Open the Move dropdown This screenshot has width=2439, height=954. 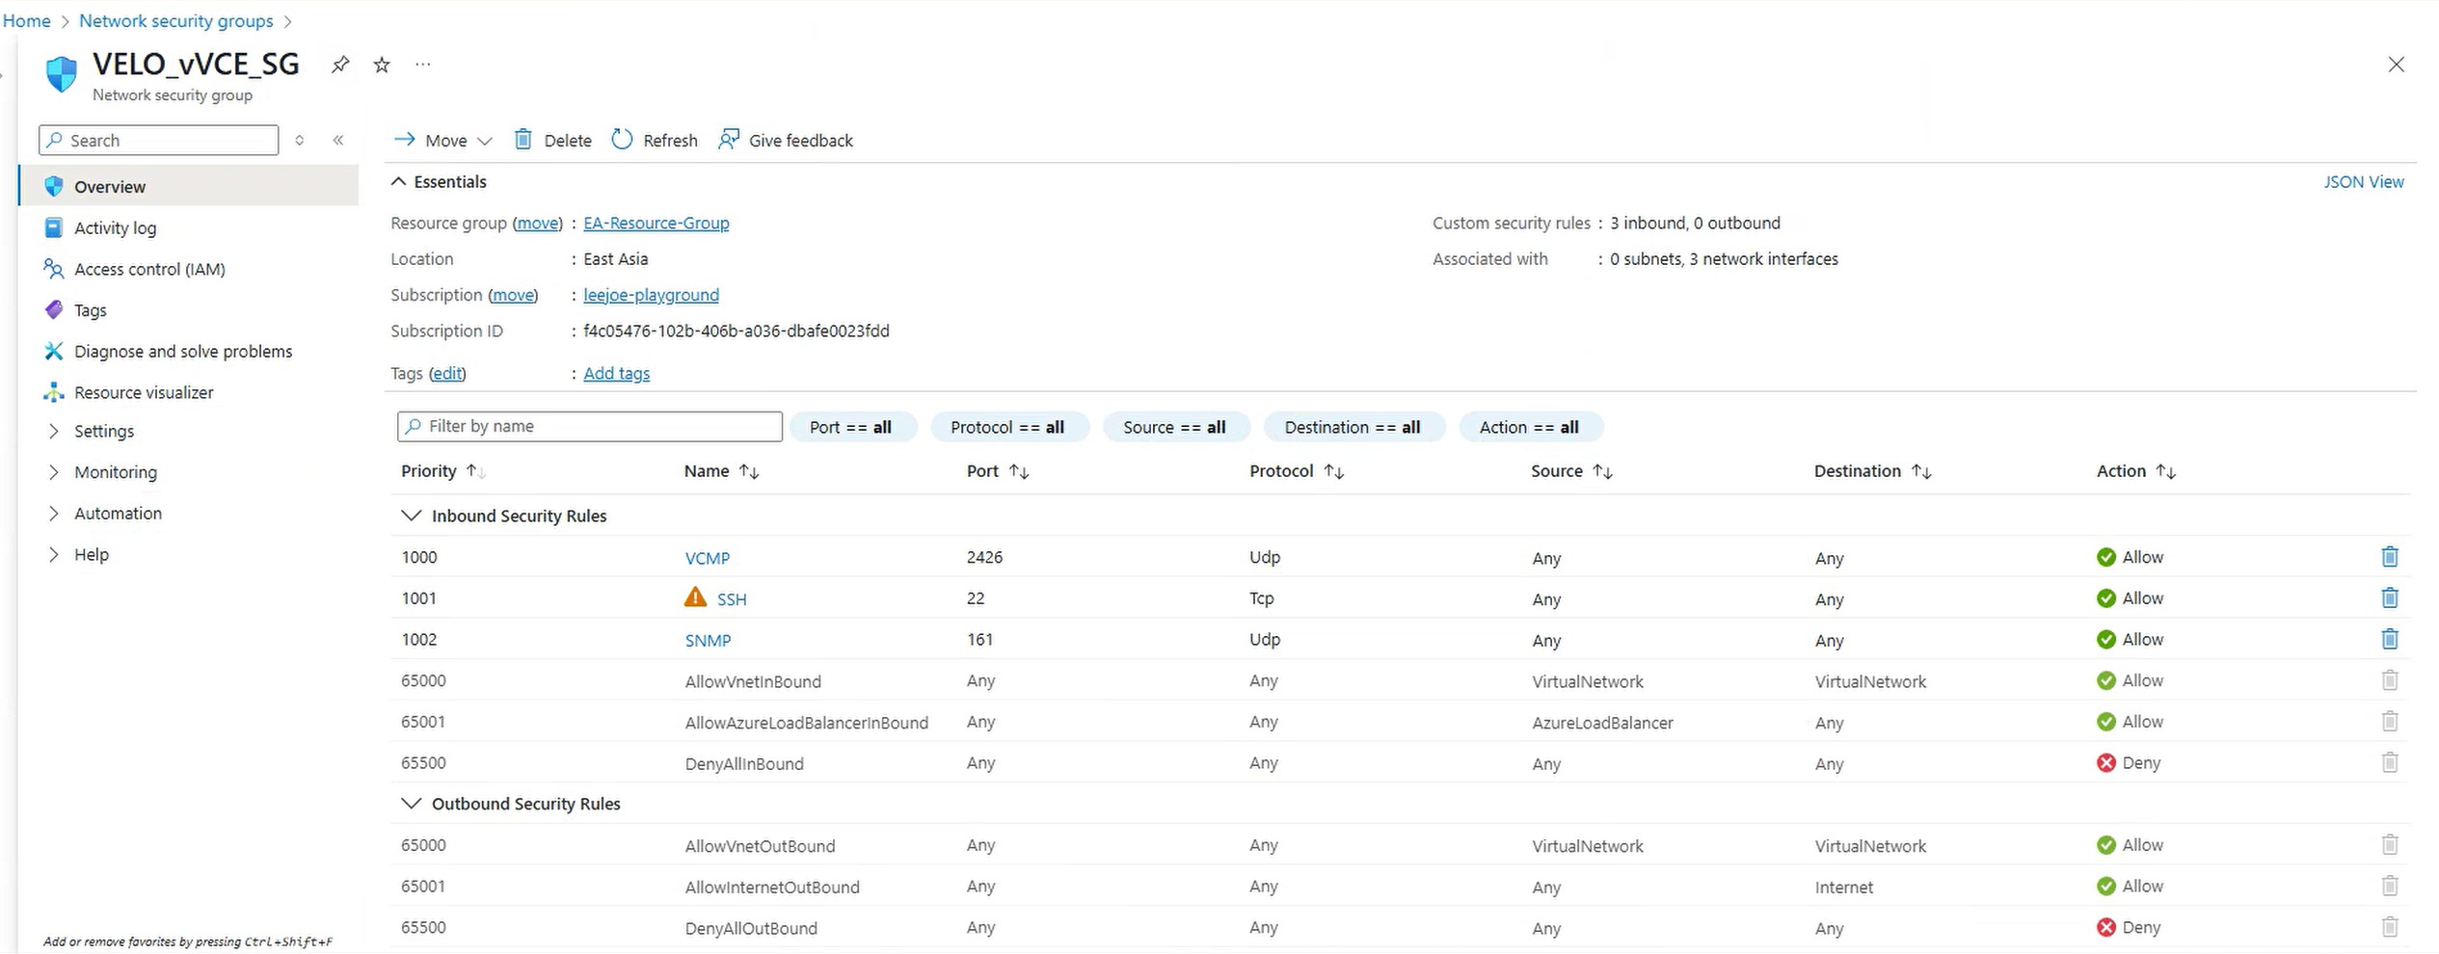444,141
